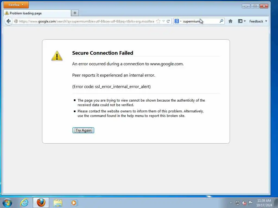This screenshot has width=278, height=208.
Task: Bookmark this page with the star icon
Action: point(158,21)
